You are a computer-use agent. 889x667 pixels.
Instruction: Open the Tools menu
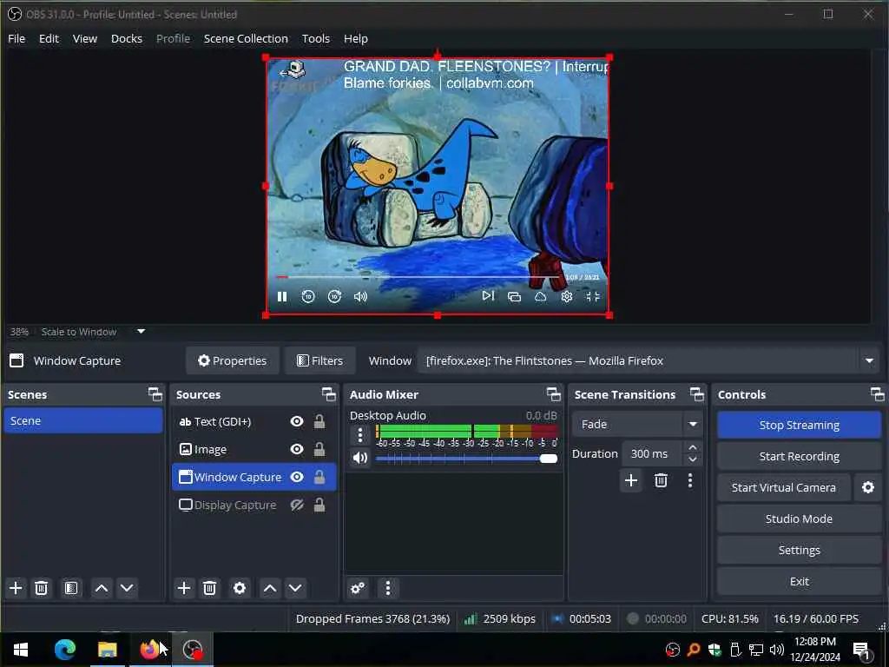316,38
